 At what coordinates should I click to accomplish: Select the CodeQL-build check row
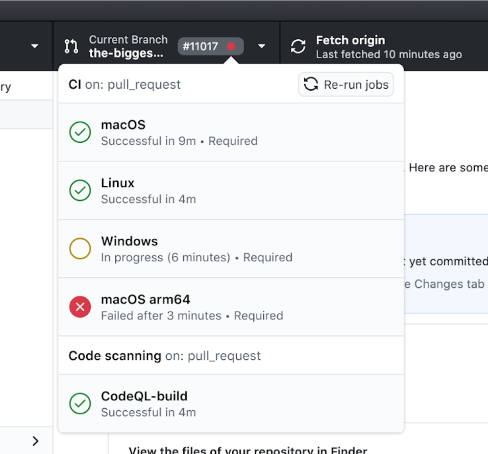click(231, 403)
